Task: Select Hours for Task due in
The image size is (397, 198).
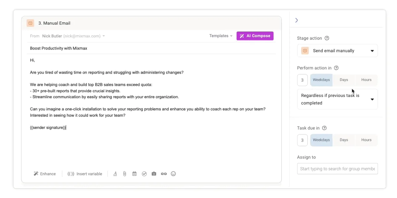Action: coord(366,140)
